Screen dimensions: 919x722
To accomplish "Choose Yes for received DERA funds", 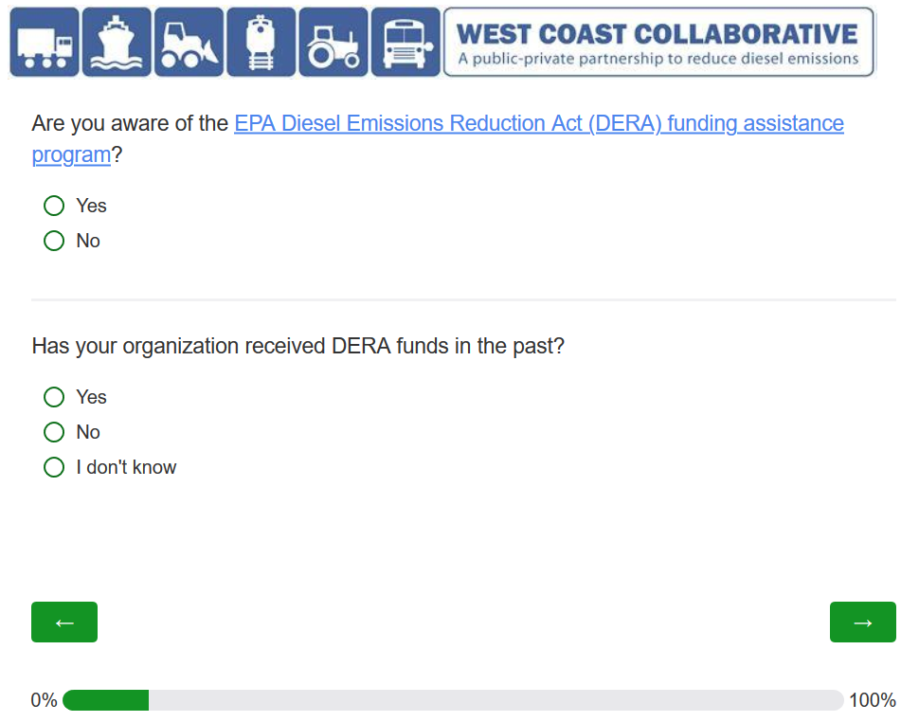I will click(x=54, y=397).
